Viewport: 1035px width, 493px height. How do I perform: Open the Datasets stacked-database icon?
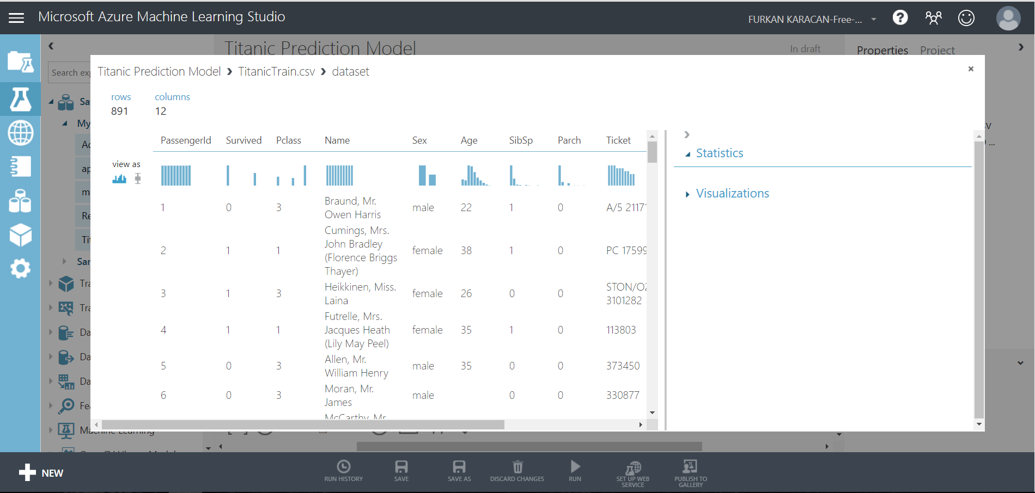(x=20, y=200)
